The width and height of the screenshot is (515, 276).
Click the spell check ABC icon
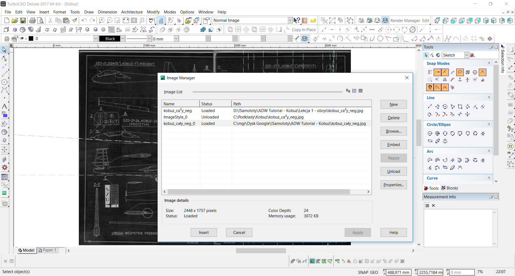[151, 20]
